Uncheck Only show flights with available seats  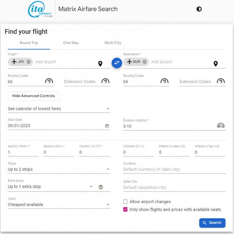click(125, 210)
